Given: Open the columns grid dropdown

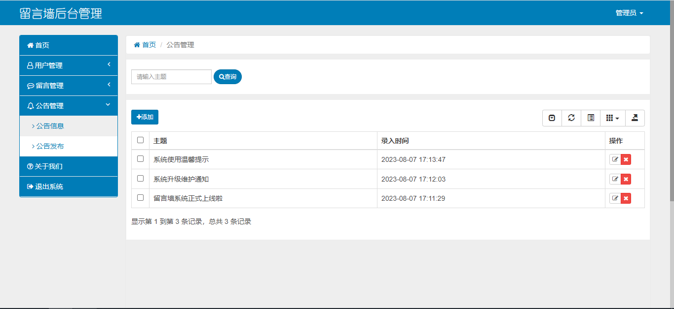Looking at the screenshot, I should click(612, 118).
